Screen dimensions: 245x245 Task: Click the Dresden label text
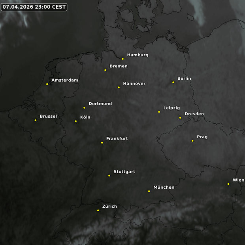(x=194, y=114)
